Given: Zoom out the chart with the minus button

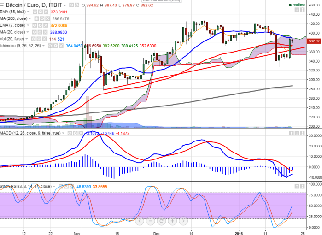Looking at the screenshot, I should point(151,221).
